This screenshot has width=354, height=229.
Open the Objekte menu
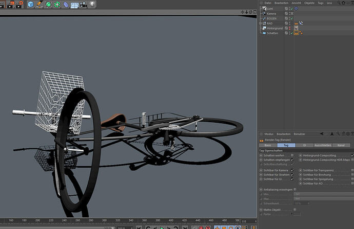click(309, 3)
